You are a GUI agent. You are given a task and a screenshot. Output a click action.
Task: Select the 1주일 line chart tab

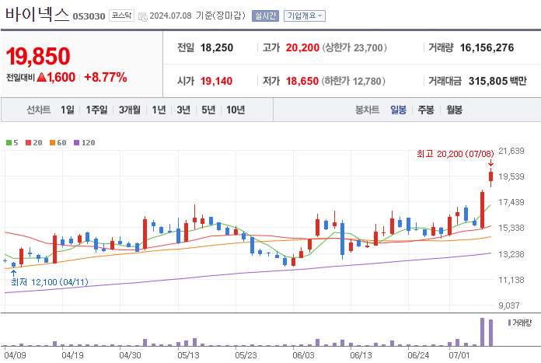[96, 110]
